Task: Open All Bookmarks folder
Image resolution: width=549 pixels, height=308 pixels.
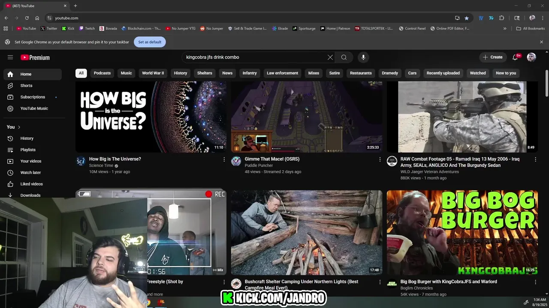Action: (x=531, y=29)
